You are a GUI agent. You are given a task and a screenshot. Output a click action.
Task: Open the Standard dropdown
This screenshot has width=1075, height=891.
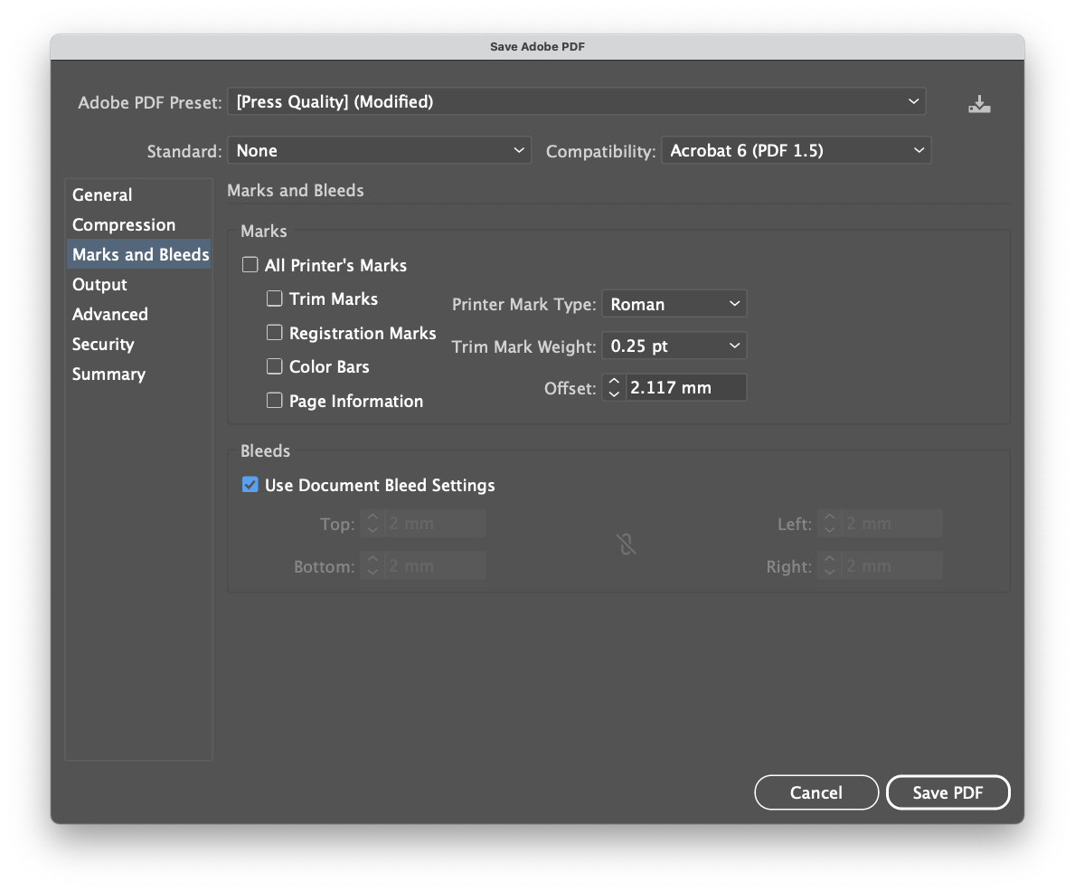[379, 150]
